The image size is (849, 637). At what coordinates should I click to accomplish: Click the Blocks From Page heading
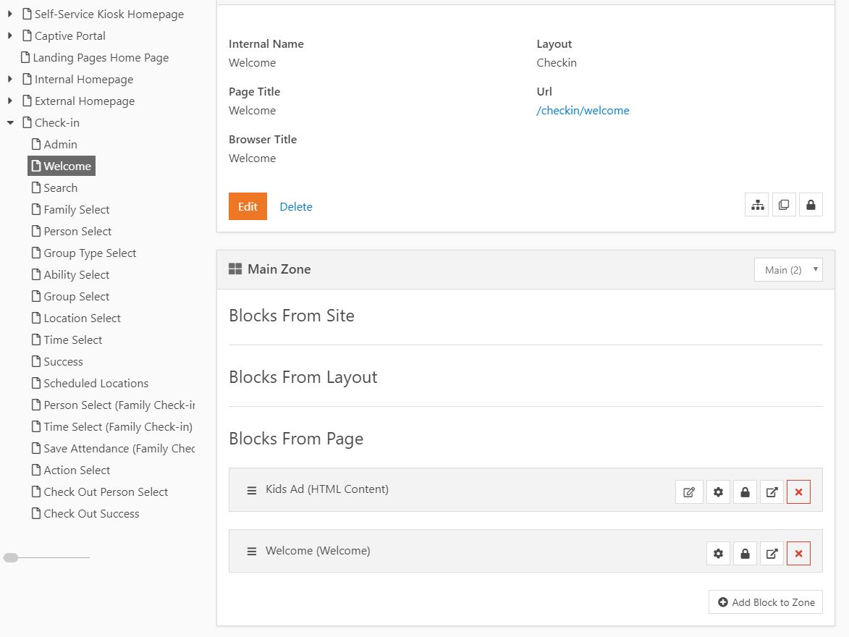[296, 439]
